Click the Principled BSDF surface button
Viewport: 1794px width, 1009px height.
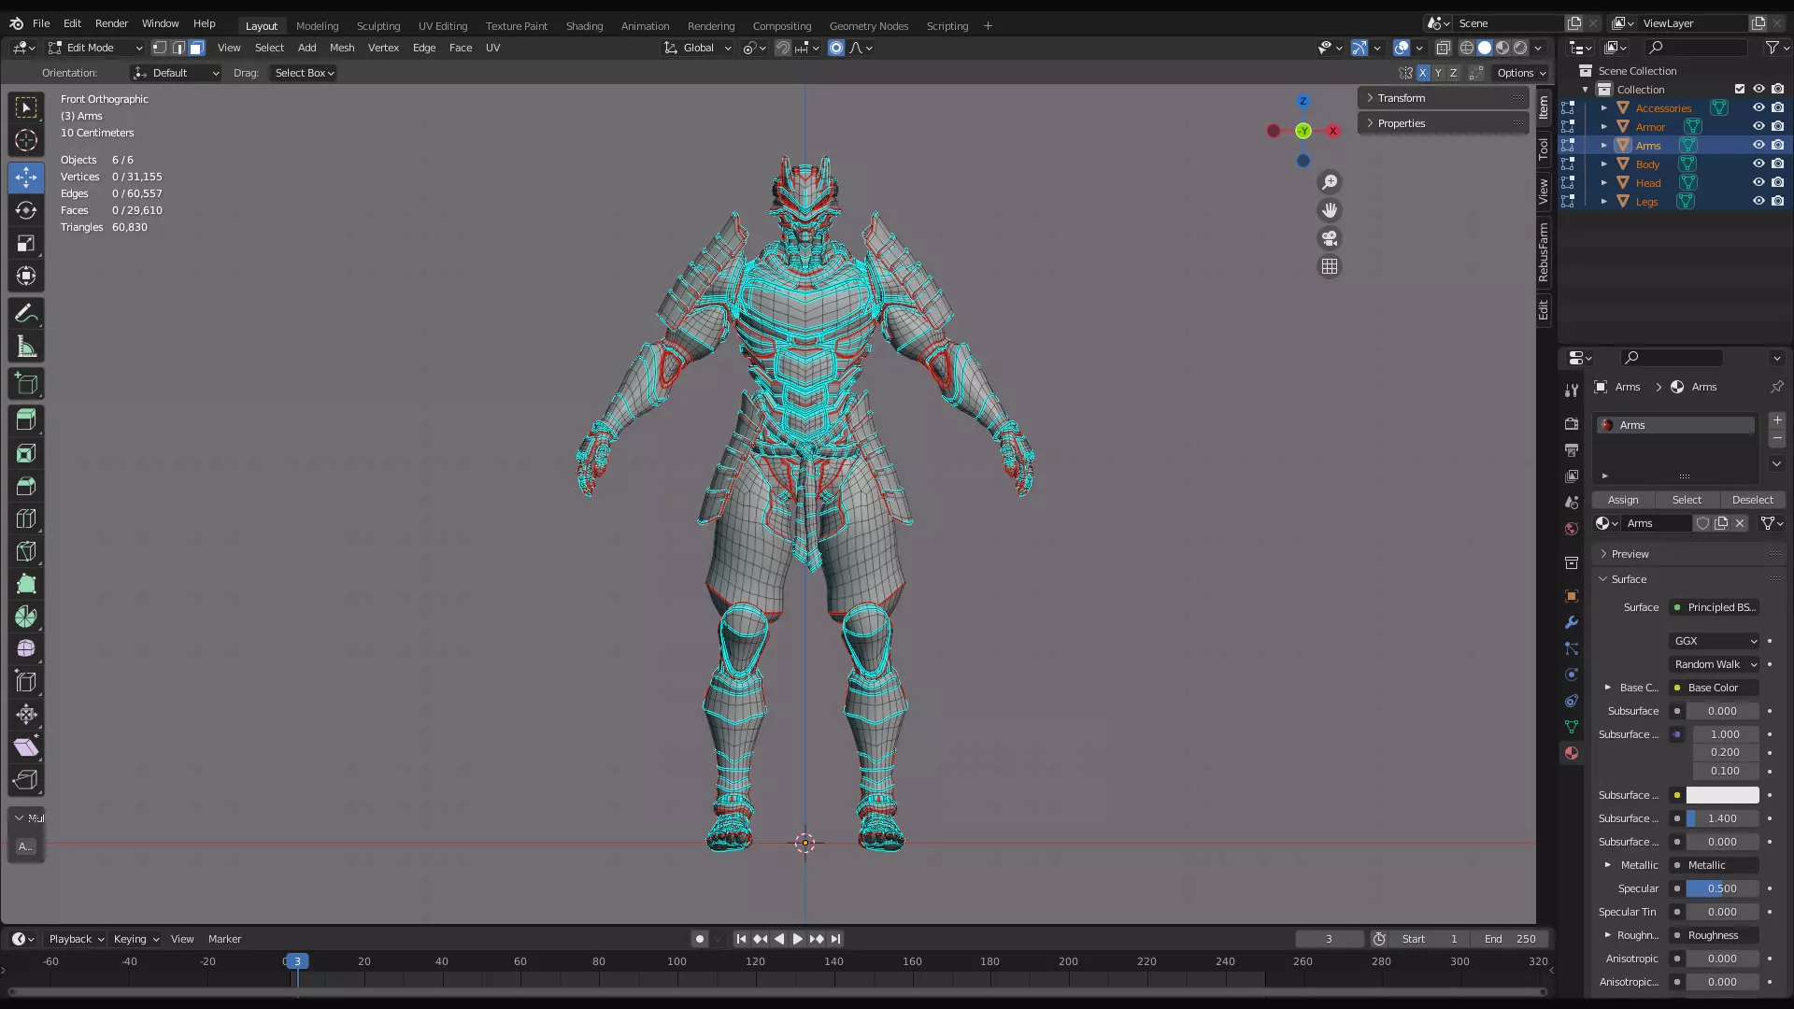click(x=1715, y=607)
